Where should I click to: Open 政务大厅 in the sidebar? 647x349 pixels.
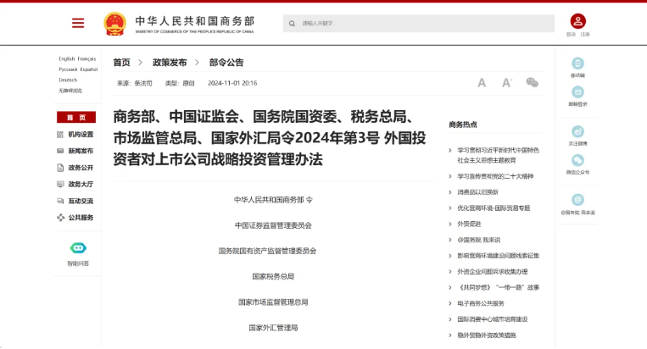tap(81, 184)
